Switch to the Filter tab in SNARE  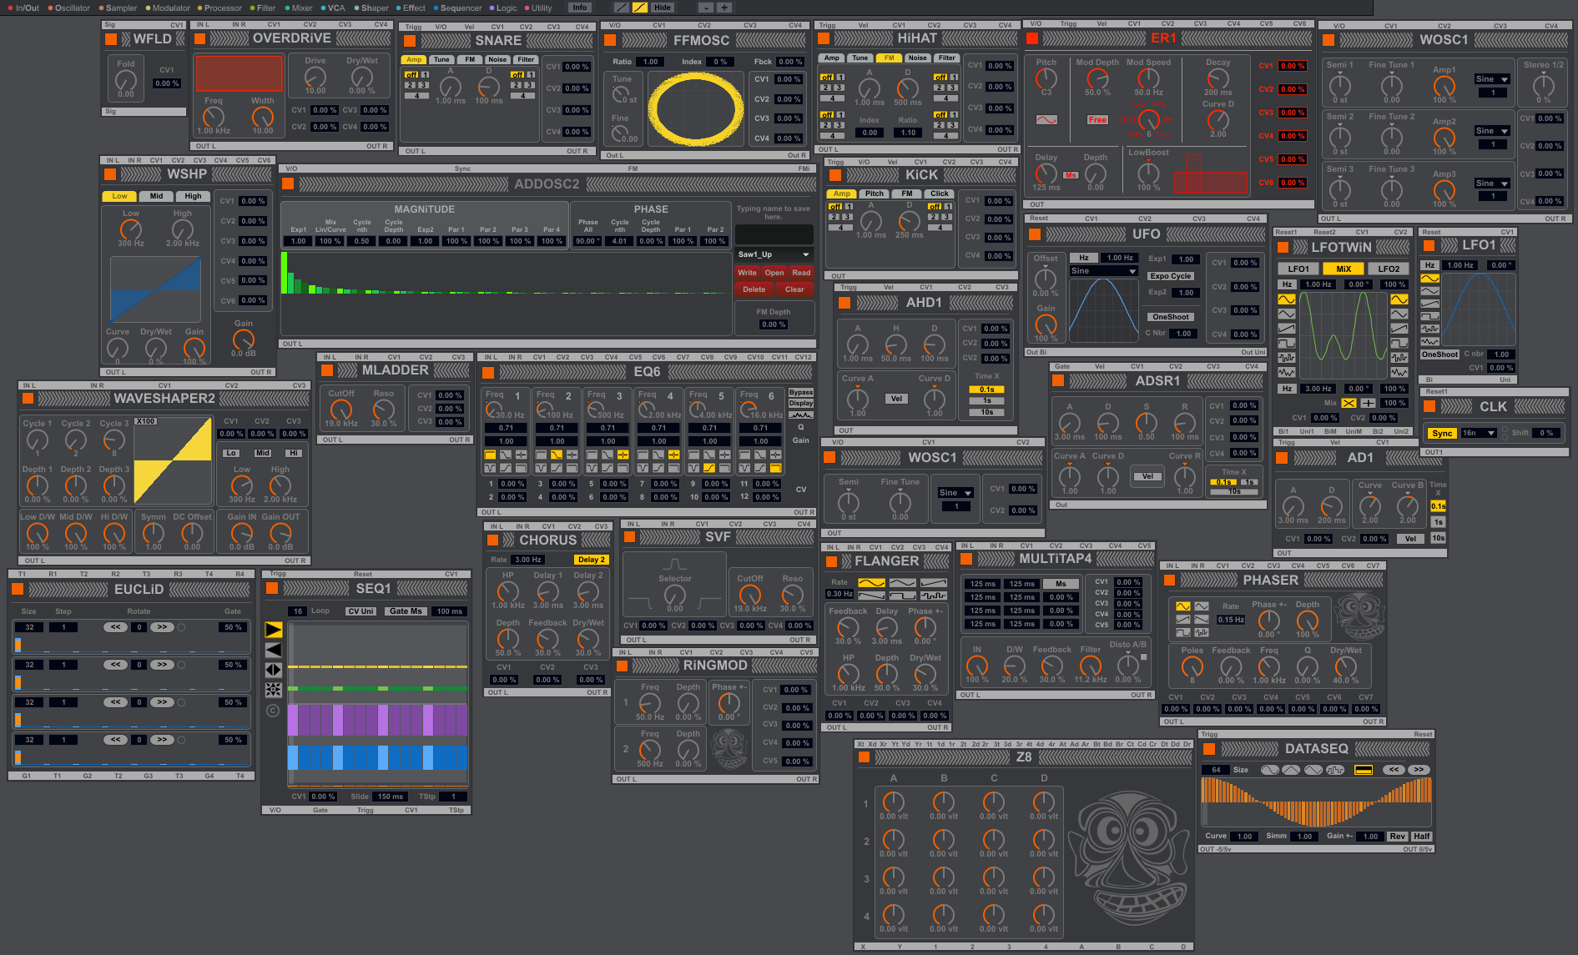tap(526, 59)
